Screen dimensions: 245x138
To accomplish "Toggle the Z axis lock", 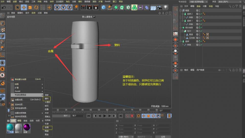I will pos(69,7).
